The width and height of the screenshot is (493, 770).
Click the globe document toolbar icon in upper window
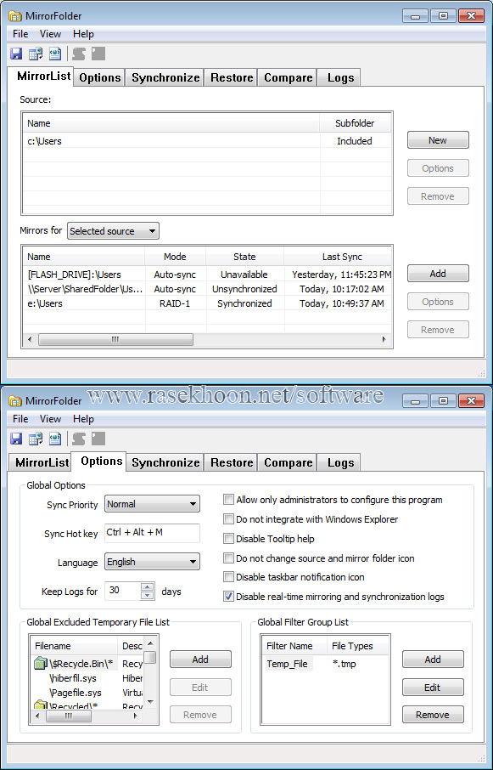coord(55,54)
